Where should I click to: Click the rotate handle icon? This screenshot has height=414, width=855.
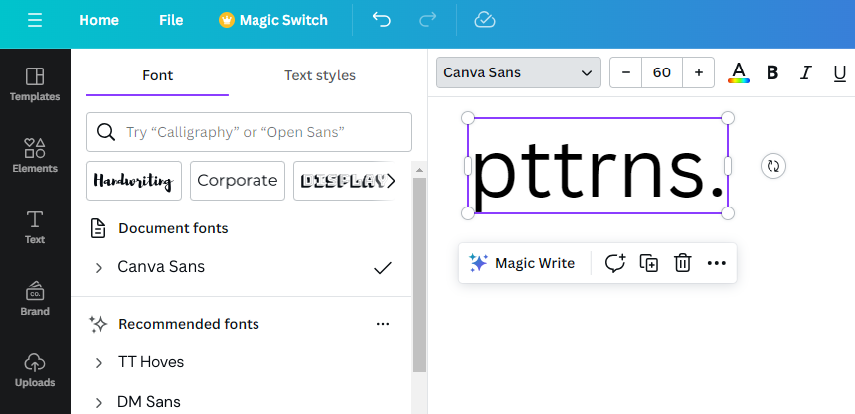(x=773, y=166)
